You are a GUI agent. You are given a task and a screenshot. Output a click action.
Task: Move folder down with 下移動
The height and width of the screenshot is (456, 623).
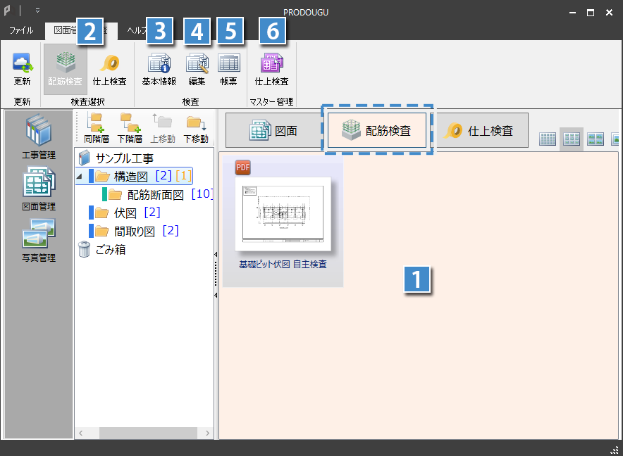click(195, 128)
